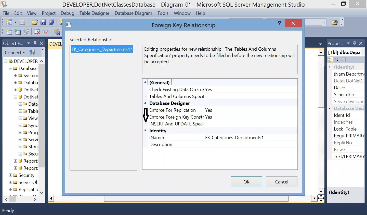The image size is (367, 215).
Task: Expand the Tables folder node
Action: 20,111
